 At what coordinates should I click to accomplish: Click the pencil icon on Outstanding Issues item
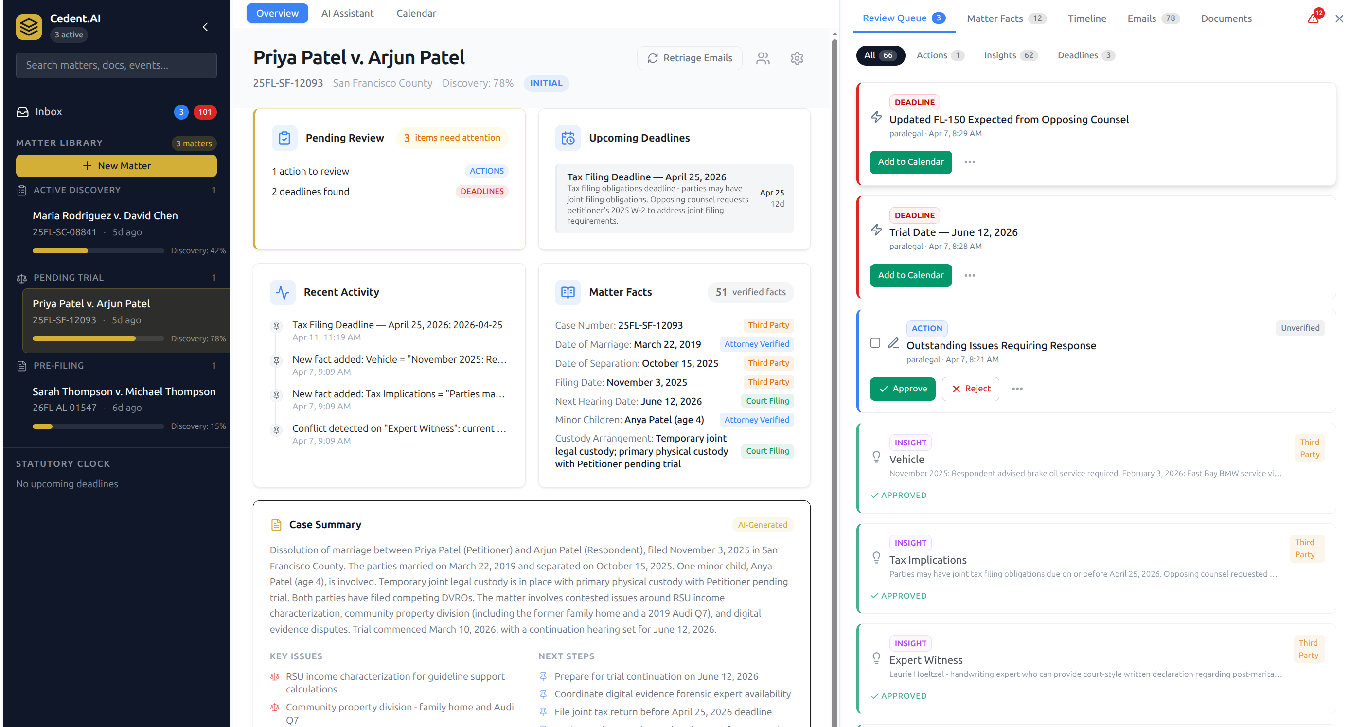click(x=893, y=343)
